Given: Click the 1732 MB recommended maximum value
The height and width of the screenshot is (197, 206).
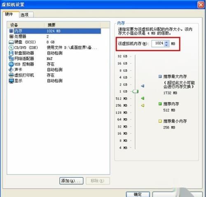Looking at the screenshot, I should (170, 93).
